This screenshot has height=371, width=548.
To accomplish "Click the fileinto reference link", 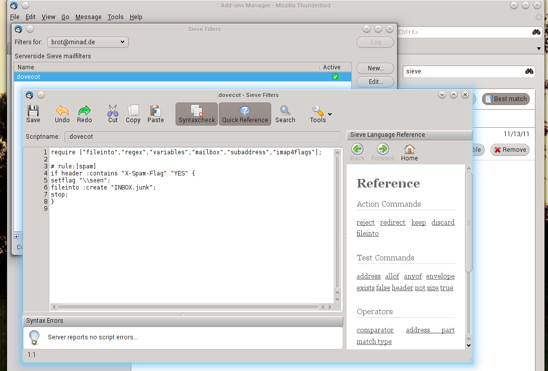I will pyautogui.click(x=367, y=234).
